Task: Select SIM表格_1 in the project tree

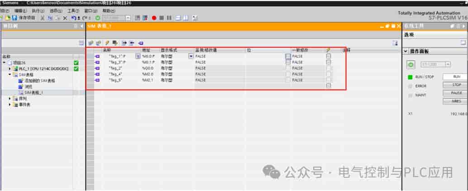Action: [33, 92]
